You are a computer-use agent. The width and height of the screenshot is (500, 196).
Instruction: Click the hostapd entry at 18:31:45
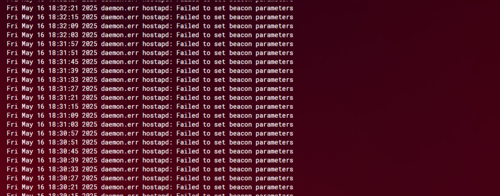point(150,61)
